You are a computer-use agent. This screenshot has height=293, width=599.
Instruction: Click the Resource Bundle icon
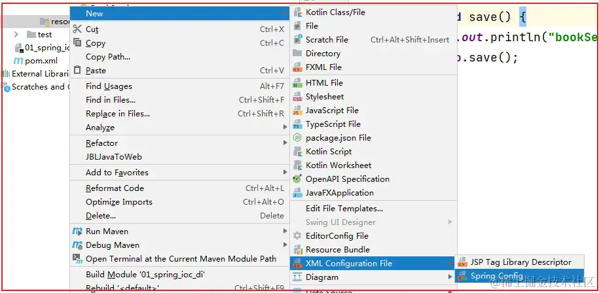pyautogui.click(x=298, y=250)
